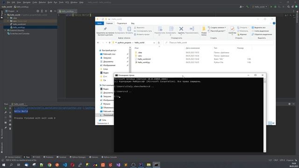This screenshot has width=299, height=168.
Task: Click the Command Prompt vertical scrollbar
Action: (x=265, y=115)
